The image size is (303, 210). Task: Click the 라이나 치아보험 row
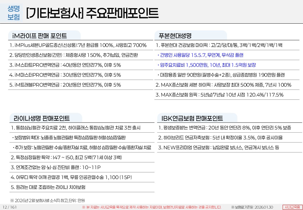click(48, 187)
